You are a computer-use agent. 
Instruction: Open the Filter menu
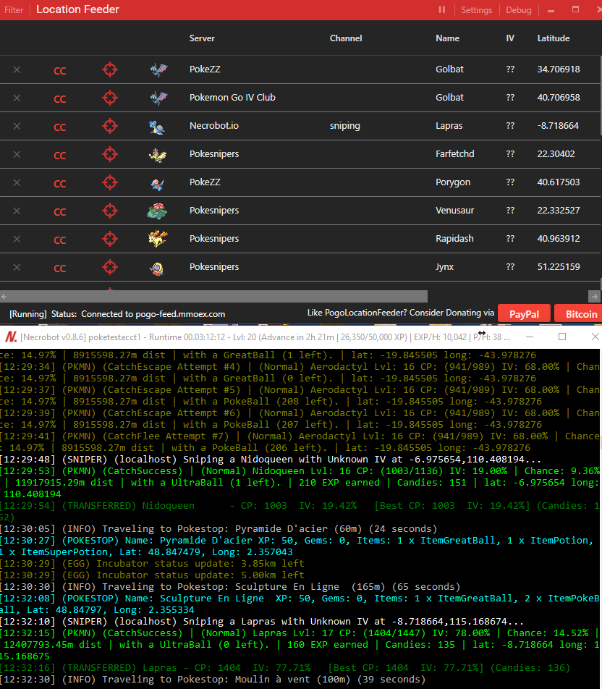tap(14, 10)
